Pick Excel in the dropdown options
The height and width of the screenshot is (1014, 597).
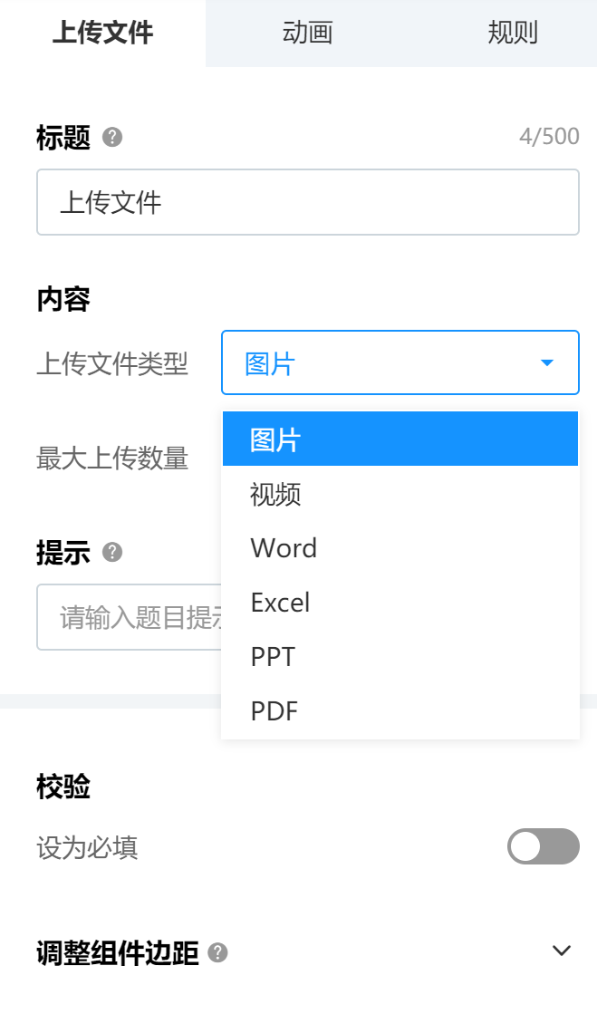tap(400, 603)
